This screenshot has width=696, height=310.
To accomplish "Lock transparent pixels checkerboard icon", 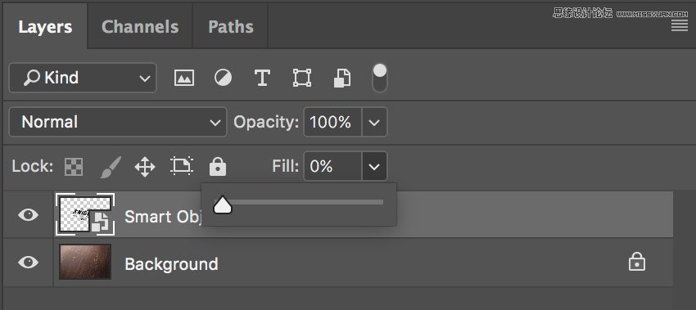I will [x=74, y=167].
